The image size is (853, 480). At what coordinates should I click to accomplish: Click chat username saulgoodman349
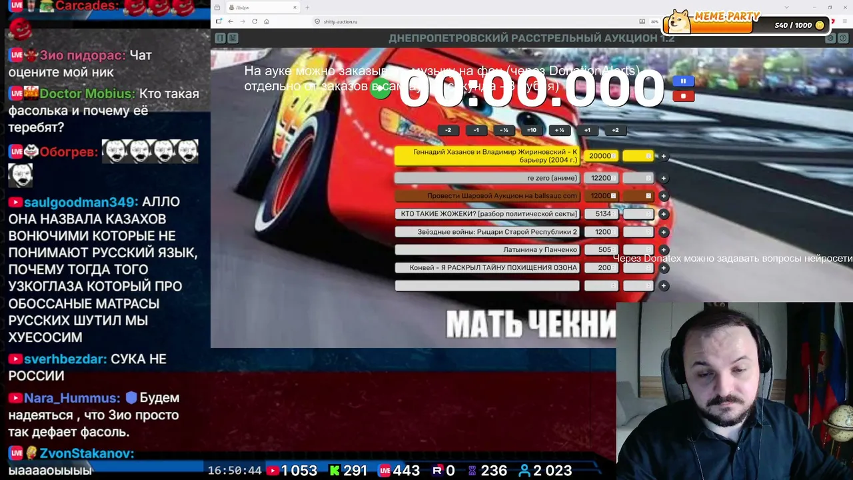(81, 202)
